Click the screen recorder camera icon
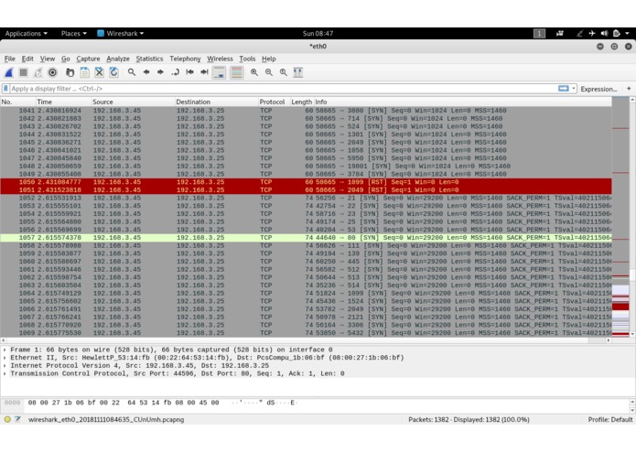The width and height of the screenshot is (636, 452). (x=560, y=34)
